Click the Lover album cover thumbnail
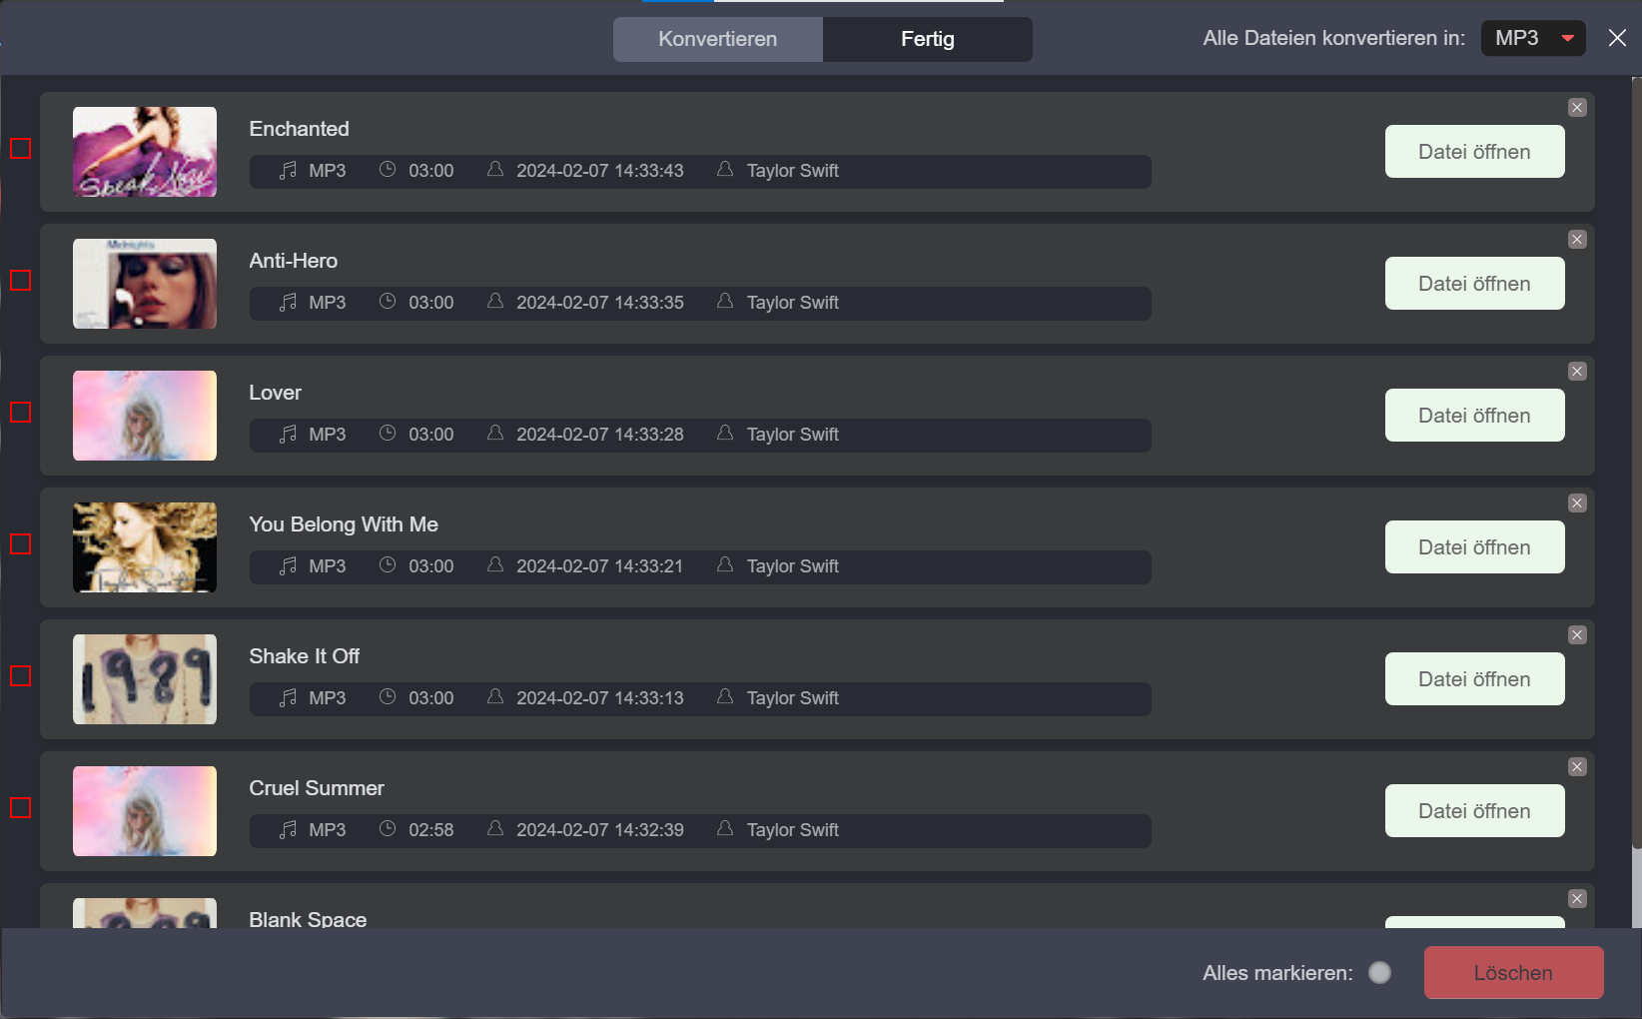 click(145, 416)
